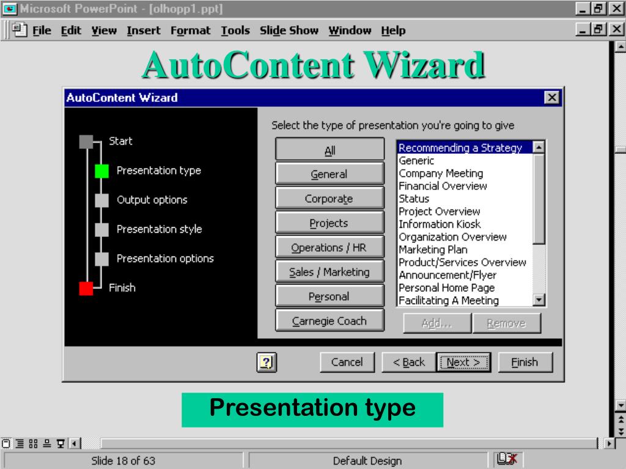
Task: Click the Slide View icon
Action: pyautogui.click(x=6, y=443)
